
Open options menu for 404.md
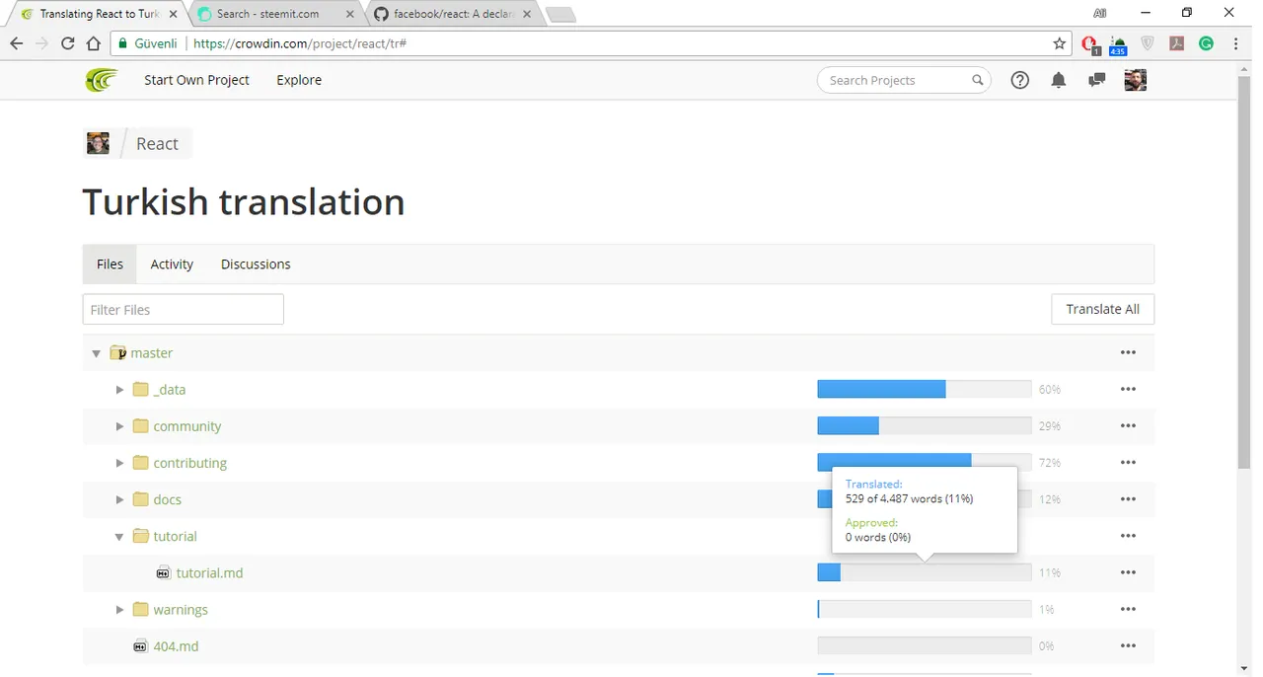pos(1128,645)
